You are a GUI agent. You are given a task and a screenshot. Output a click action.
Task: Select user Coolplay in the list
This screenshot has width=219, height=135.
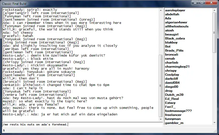tap(172, 75)
